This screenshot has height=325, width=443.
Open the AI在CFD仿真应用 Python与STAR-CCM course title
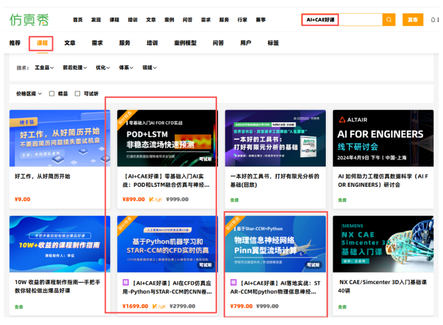[x=167, y=287]
